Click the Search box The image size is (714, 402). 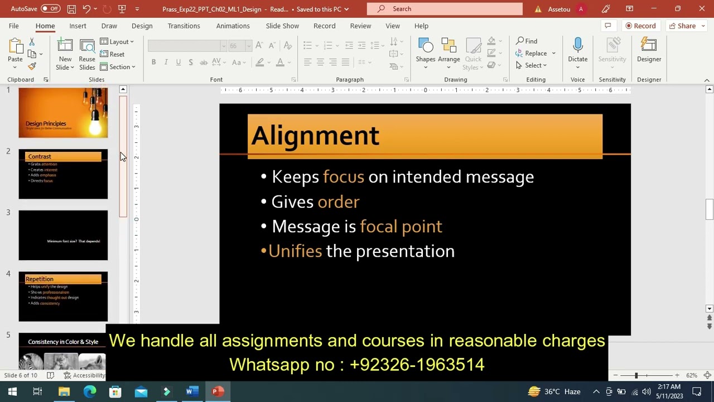445,9
